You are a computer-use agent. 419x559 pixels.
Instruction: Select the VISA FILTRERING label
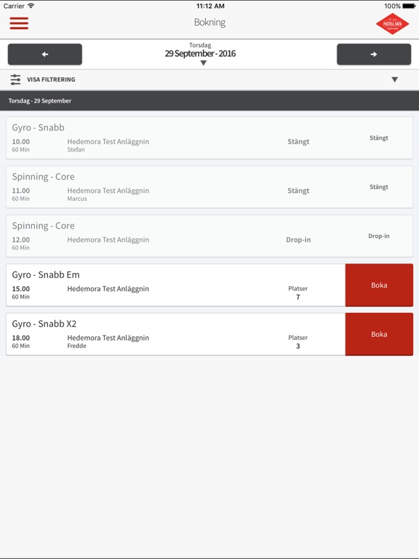[51, 79]
